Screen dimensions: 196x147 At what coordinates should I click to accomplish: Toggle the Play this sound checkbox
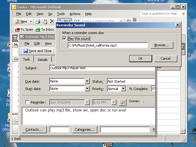tap(64, 39)
